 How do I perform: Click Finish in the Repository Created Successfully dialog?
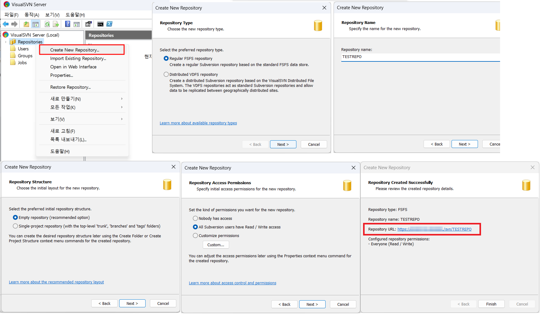pos(491,304)
